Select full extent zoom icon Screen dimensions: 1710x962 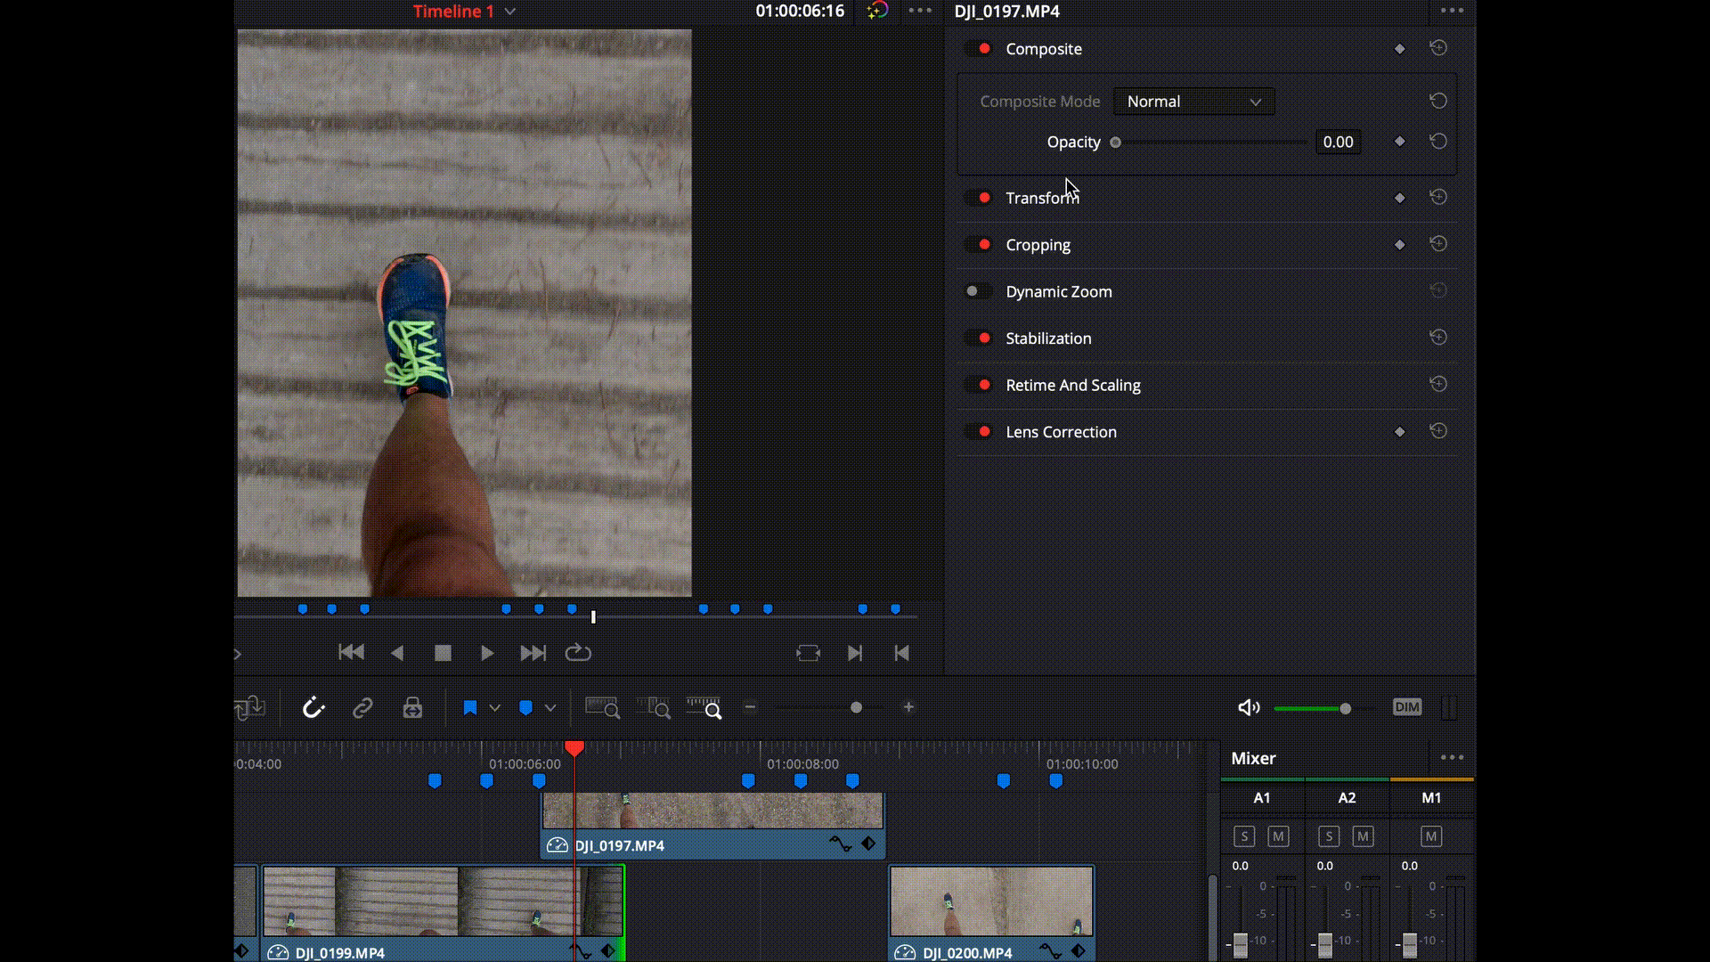[603, 708]
